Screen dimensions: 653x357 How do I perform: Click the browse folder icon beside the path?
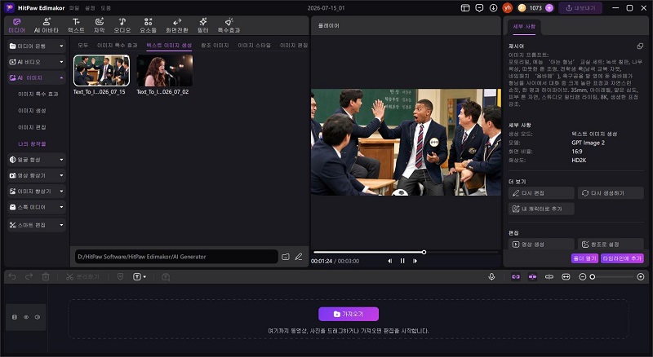pyautogui.click(x=285, y=257)
